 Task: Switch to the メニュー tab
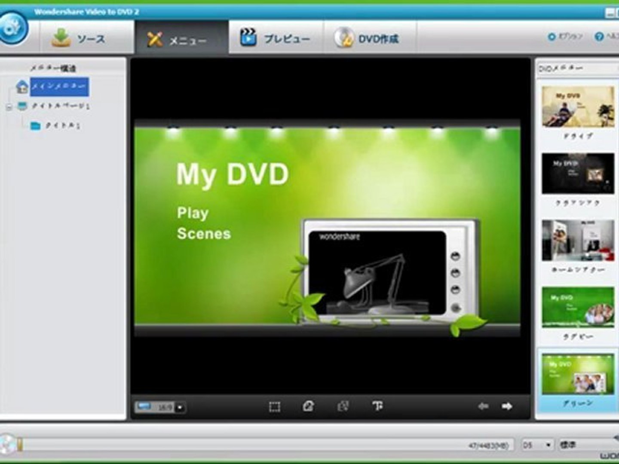pos(181,38)
